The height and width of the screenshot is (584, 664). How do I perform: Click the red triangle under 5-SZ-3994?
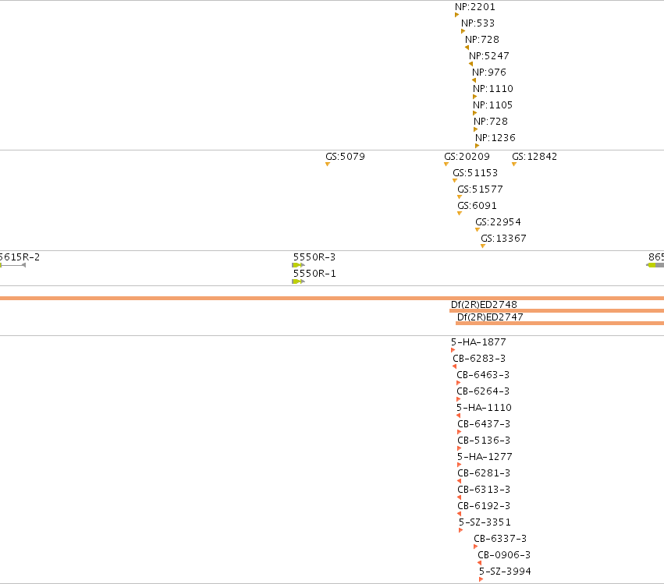(x=481, y=579)
